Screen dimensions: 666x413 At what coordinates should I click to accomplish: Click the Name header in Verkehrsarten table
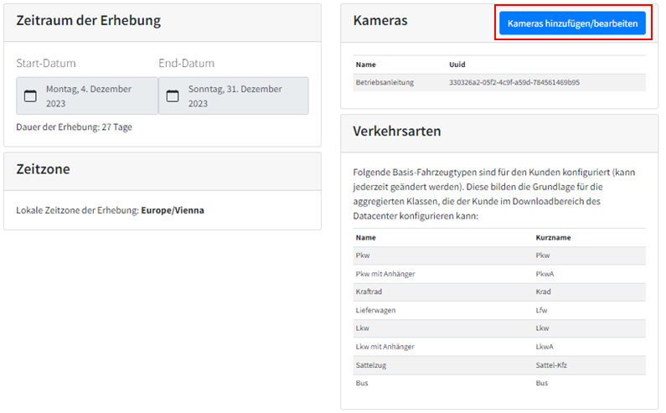point(366,238)
